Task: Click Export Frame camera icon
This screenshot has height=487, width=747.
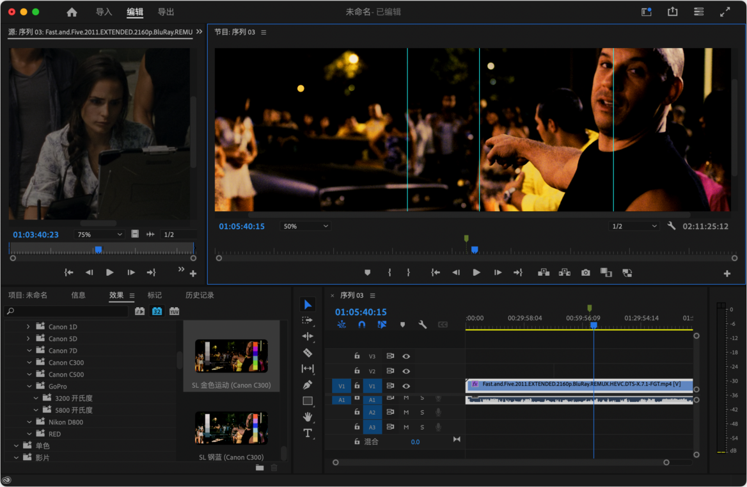Action: click(x=585, y=273)
